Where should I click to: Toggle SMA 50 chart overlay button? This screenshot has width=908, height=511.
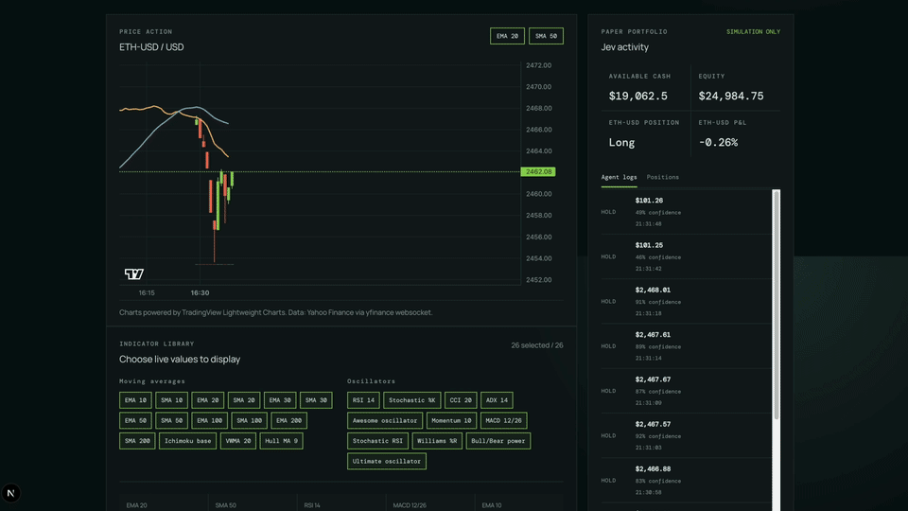click(546, 36)
